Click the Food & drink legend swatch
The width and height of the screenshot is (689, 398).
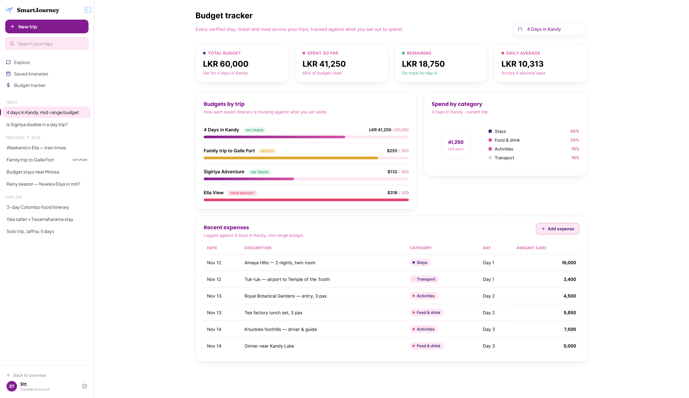[490, 140]
